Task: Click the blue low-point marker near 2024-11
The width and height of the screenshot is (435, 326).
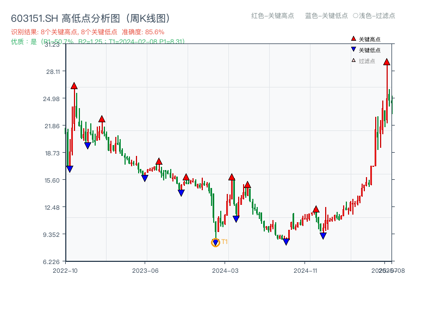Action: pyautogui.click(x=322, y=234)
